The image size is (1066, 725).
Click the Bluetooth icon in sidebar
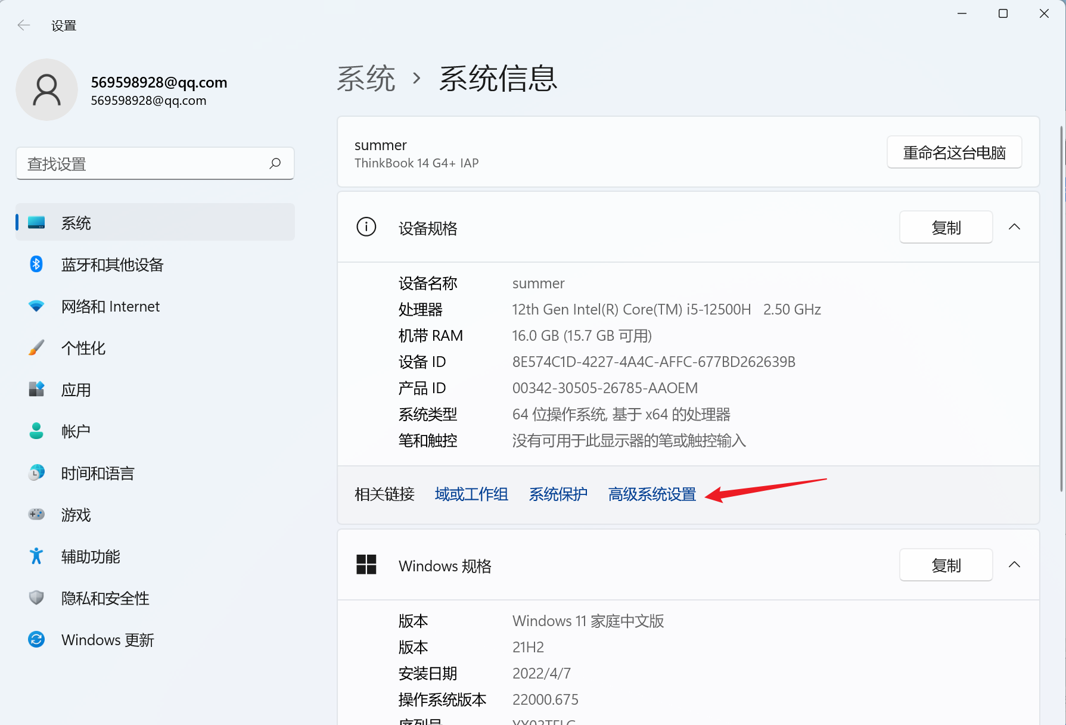36,264
